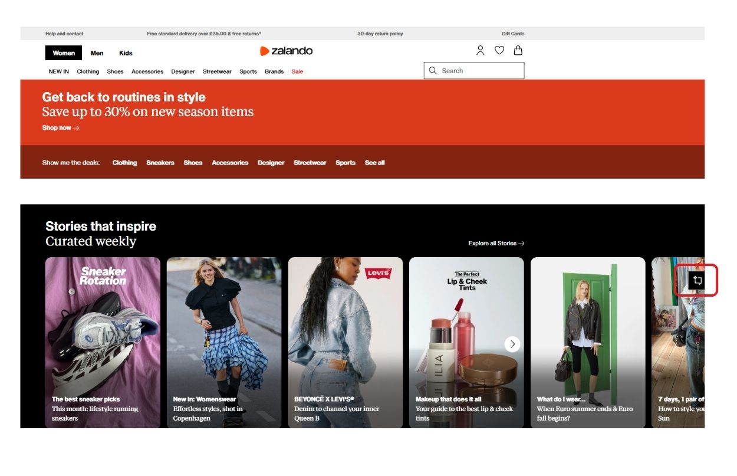Open the What do I wear story
Image resolution: width=737 pixels, height=476 pixels.
[588, 343]
